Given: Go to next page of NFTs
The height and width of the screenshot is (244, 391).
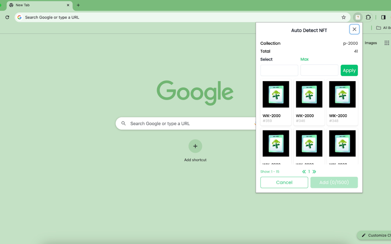Looking at the screenshot, I should coord(314,172).
